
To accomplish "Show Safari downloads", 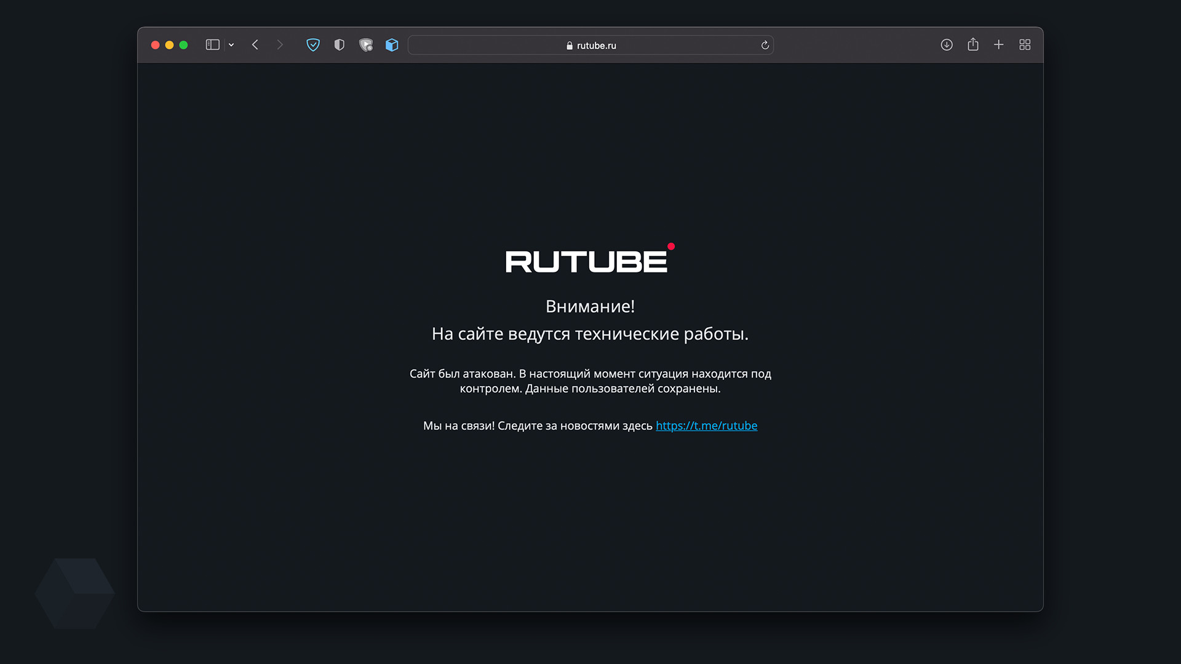I will pos(947,45).
